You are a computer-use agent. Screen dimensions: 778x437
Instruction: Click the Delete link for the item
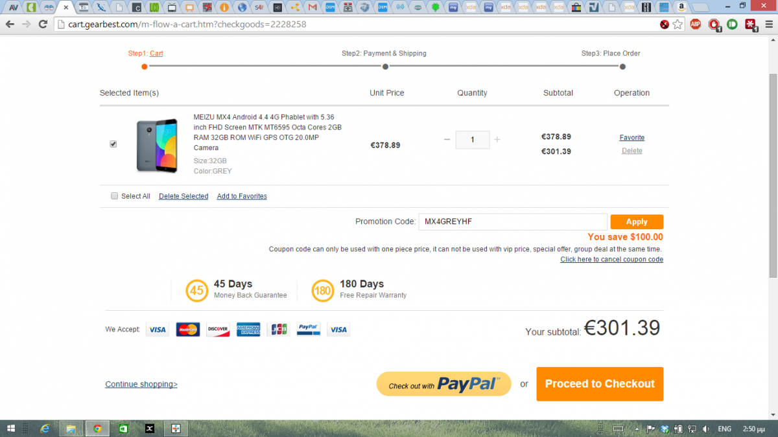click(x=632, y=150)
